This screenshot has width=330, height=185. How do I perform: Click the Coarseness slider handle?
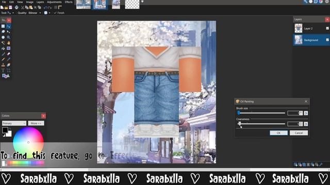(x=239, y=124)
